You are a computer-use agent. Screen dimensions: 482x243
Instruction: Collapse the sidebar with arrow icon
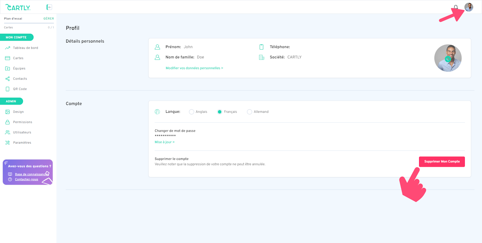tap(49, 7)
